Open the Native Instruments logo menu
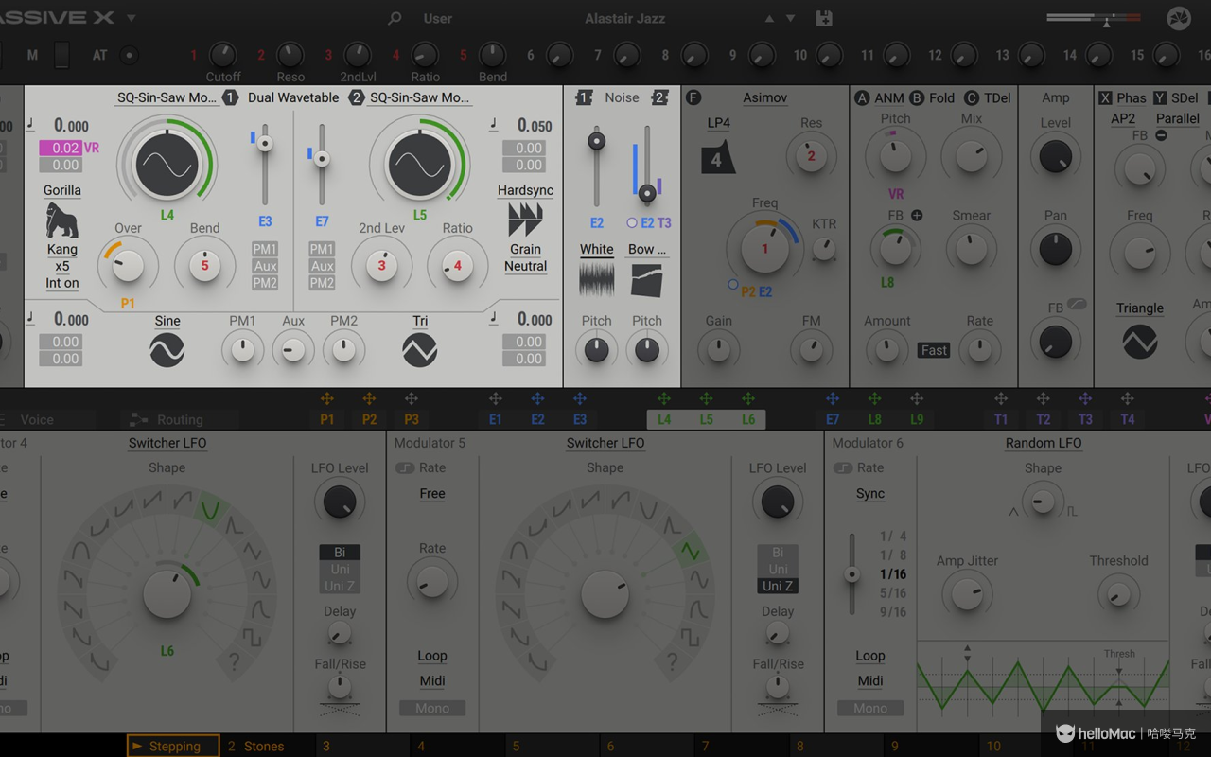The width and height of the screenshot is (1211, 757). [1179, 18]
